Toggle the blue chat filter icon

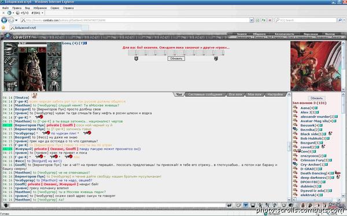pyautogui.click(x=246, y=206)
